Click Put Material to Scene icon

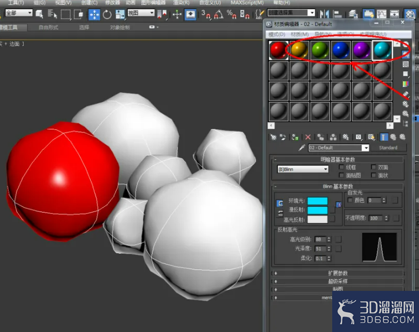click(282, 137)
